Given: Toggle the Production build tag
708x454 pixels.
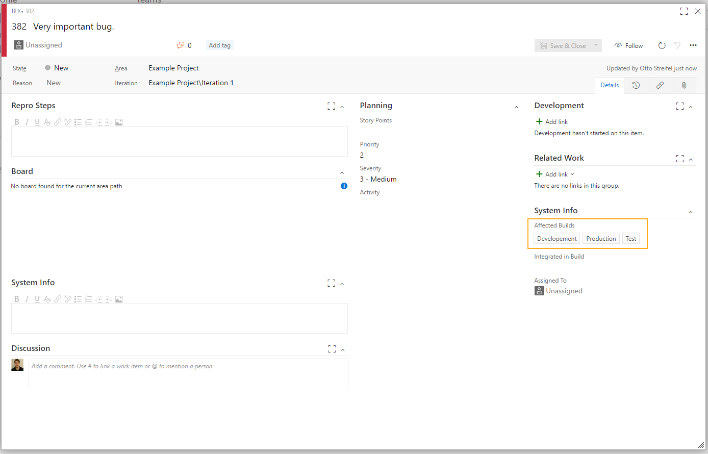Looking at the screenshot, I should 601,239.
